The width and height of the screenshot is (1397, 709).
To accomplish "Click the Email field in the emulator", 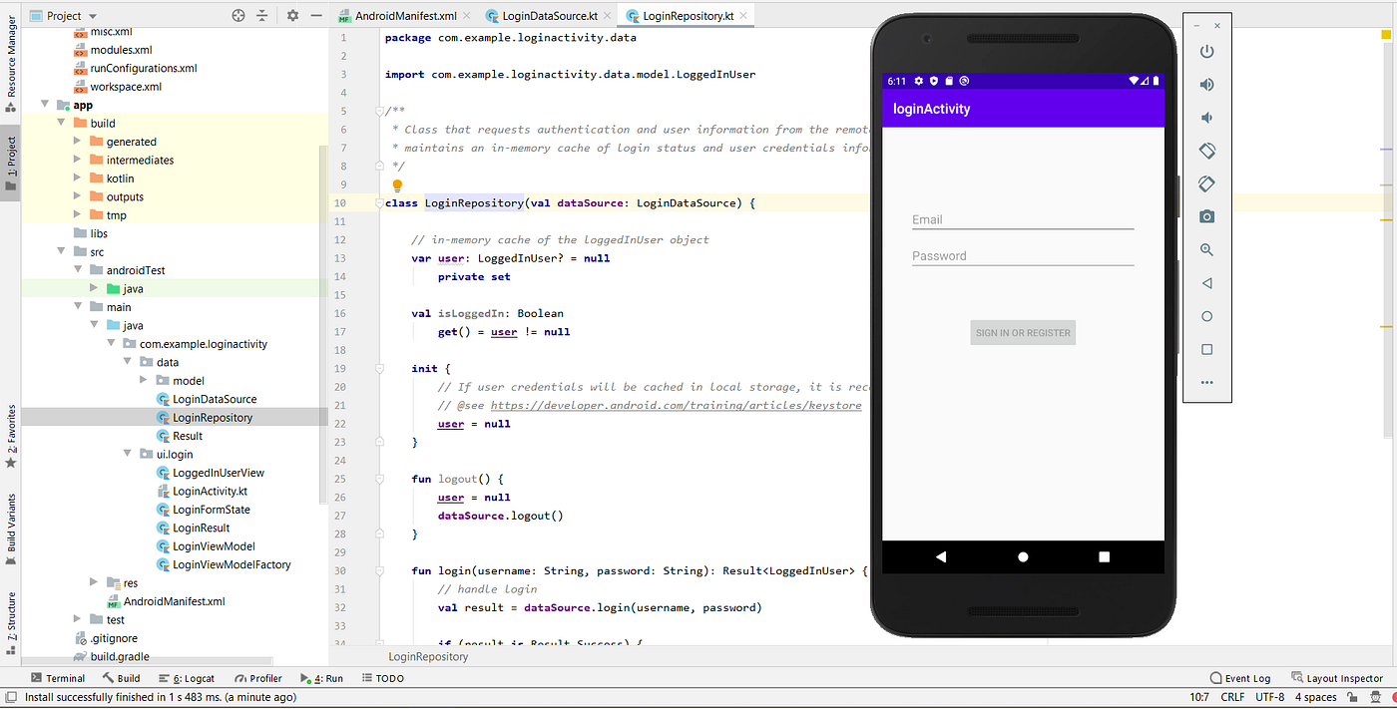I will click(x=1022, y=218).
